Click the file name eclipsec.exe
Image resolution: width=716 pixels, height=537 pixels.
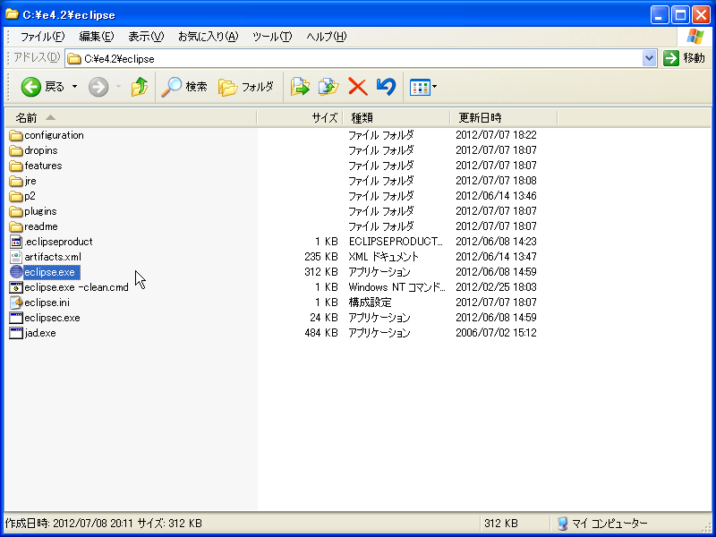click(x=52, y=318)
